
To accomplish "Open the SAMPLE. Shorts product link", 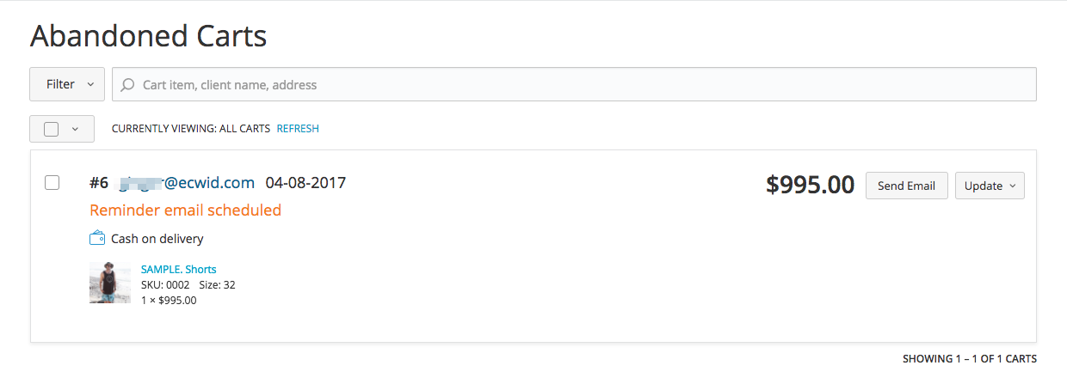I will [x=179, y=269].
